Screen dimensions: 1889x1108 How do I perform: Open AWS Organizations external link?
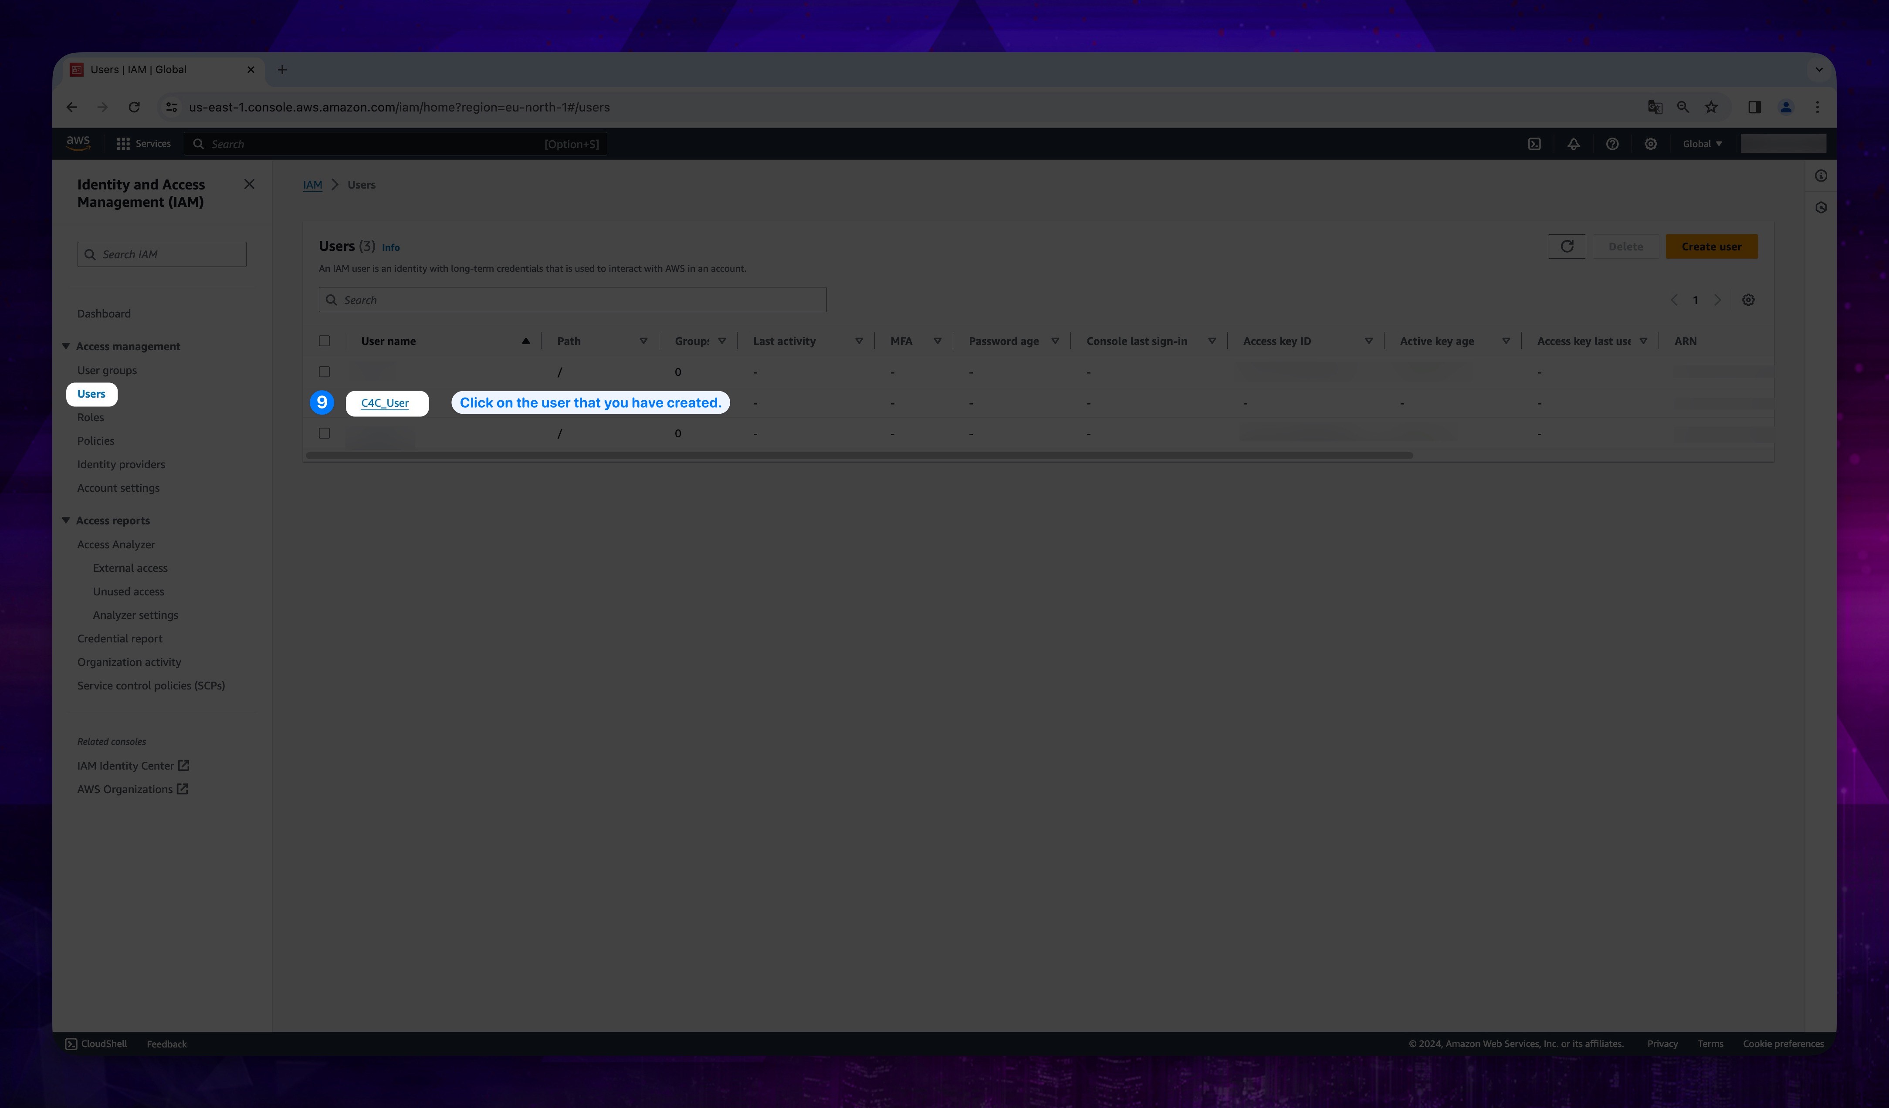click(132, 789)
